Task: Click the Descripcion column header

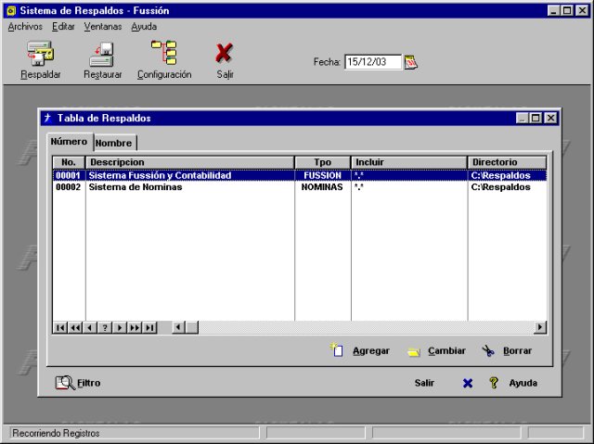Action: point(189,162)
